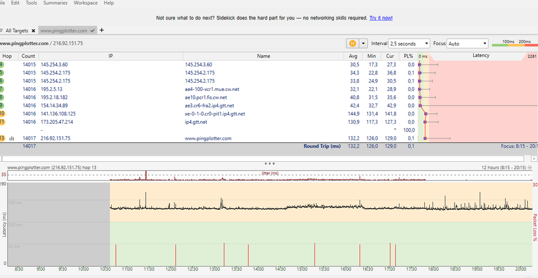Click the Cur column header
This screenshot has width=538, height=278.
pos(390,56)
